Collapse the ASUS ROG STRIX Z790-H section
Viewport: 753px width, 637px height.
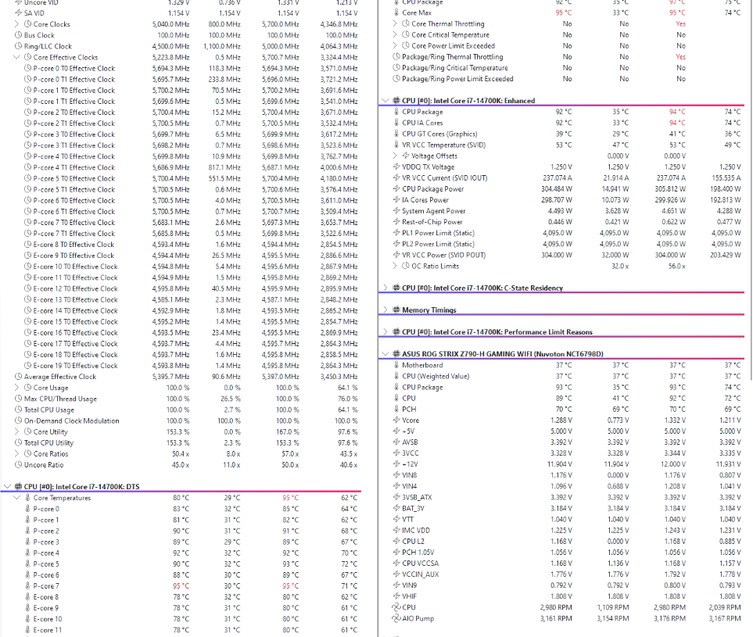point(385,354)
